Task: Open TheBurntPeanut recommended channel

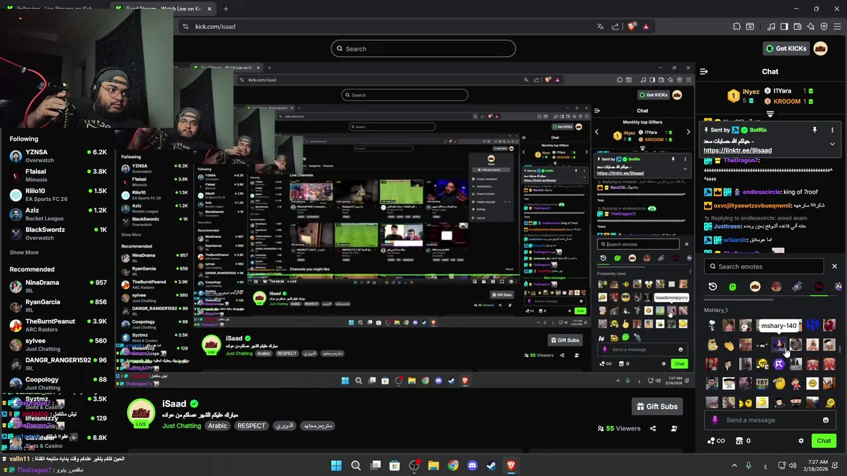Action: 58,325
